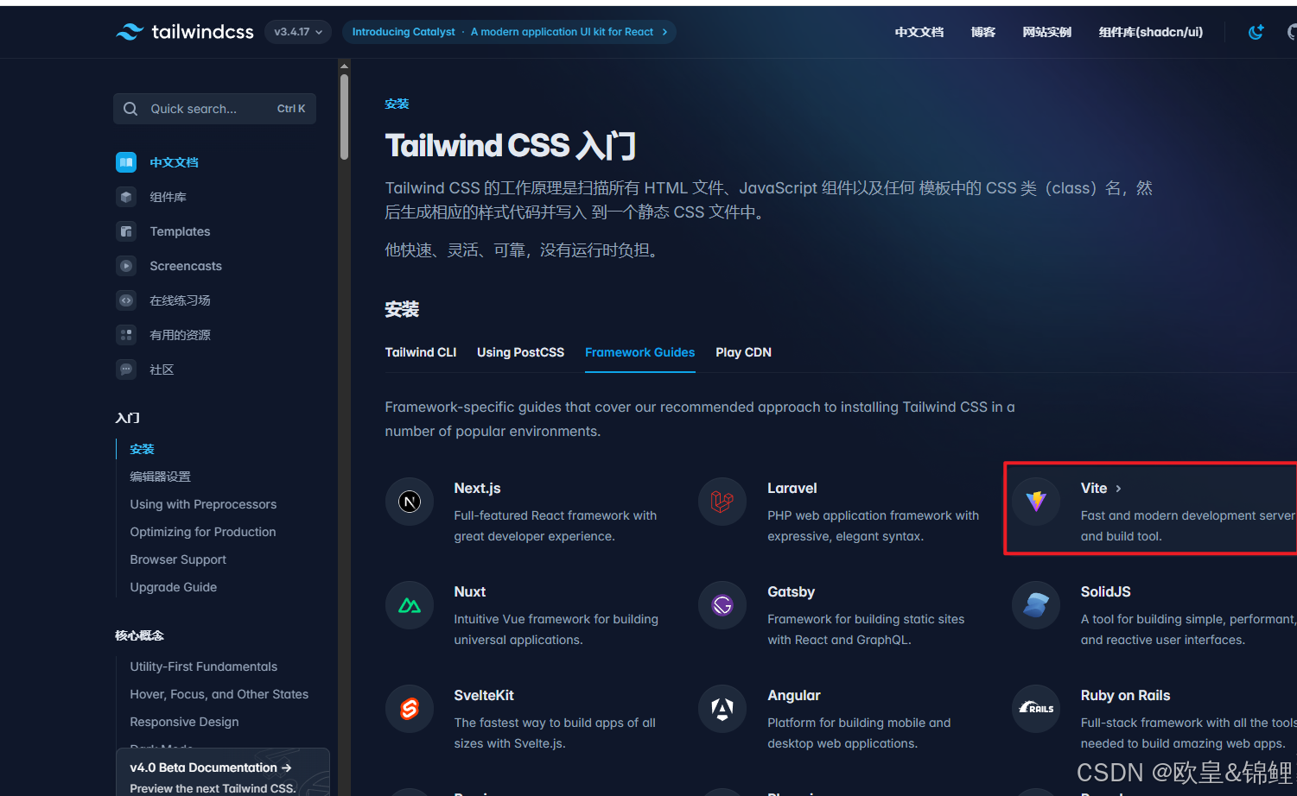Open the Nuxt guide title link

click(x=470, y=591)
